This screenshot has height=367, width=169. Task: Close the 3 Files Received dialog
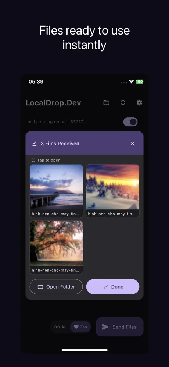pyautogui.click(x=133, y=144)
